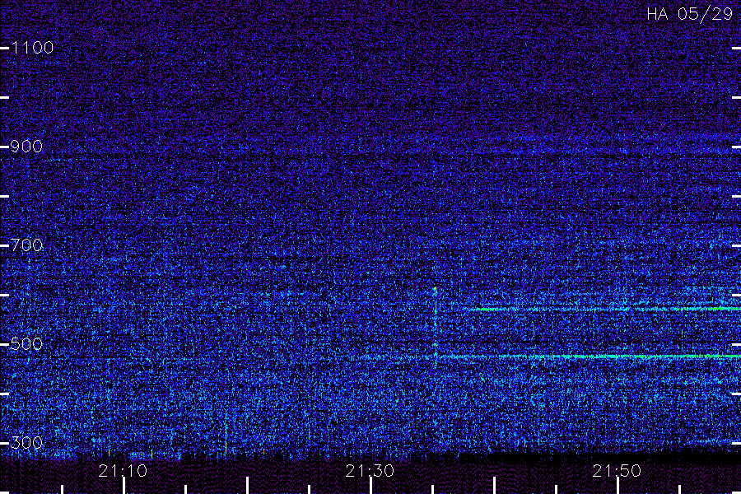Click the 900 frequency axis label
The image size is (741, 494).
(26, 147)
